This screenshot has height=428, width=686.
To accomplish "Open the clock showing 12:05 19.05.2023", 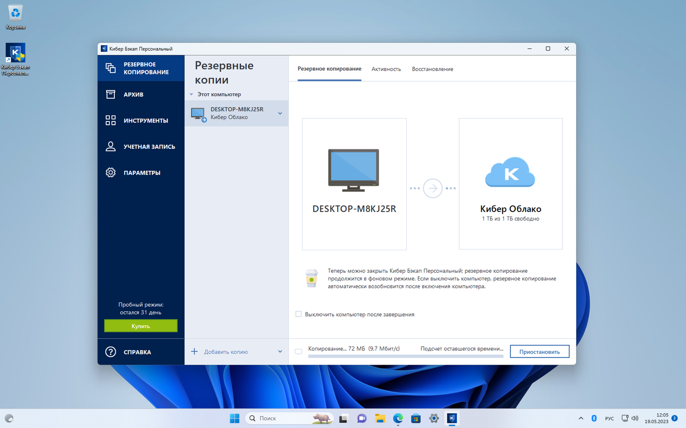I will (x=656, y=418).
